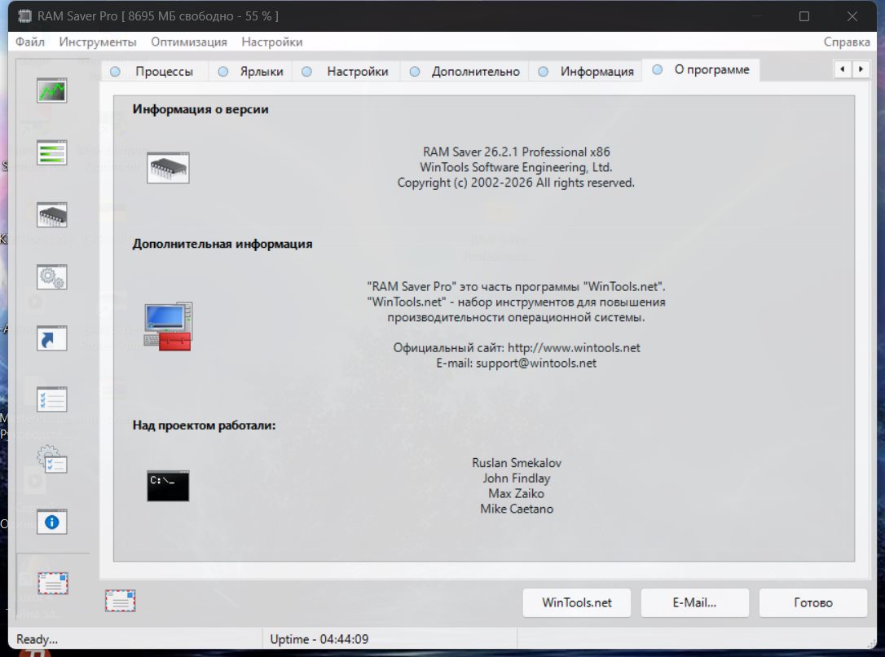This screenshot has height=657, width=885.
Task: Click the RAM chip icon in version info
Action: 168,168
